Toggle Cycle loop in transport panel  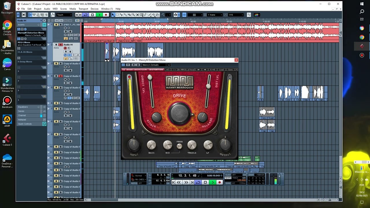(x=198, y=182)
